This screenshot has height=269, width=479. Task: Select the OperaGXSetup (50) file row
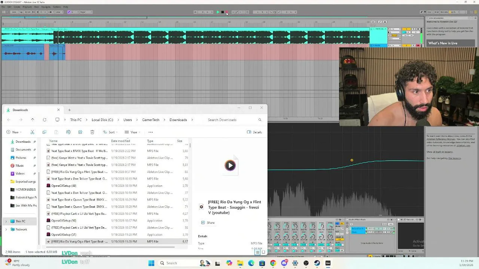click(117, 220)
